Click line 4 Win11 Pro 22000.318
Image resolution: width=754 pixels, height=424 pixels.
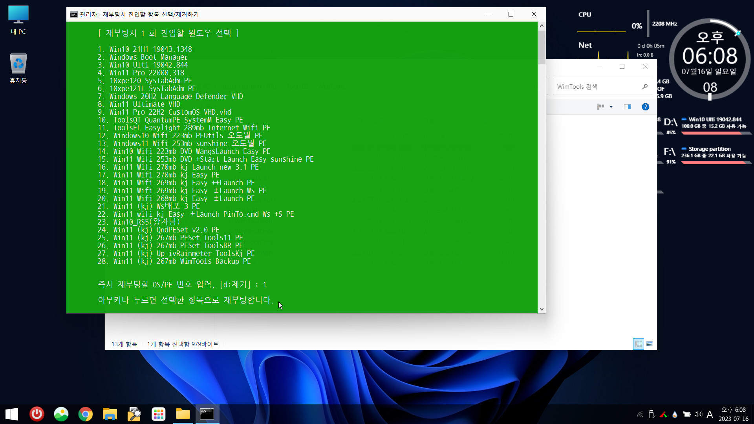pyautogui.click(x=141, y=73)
